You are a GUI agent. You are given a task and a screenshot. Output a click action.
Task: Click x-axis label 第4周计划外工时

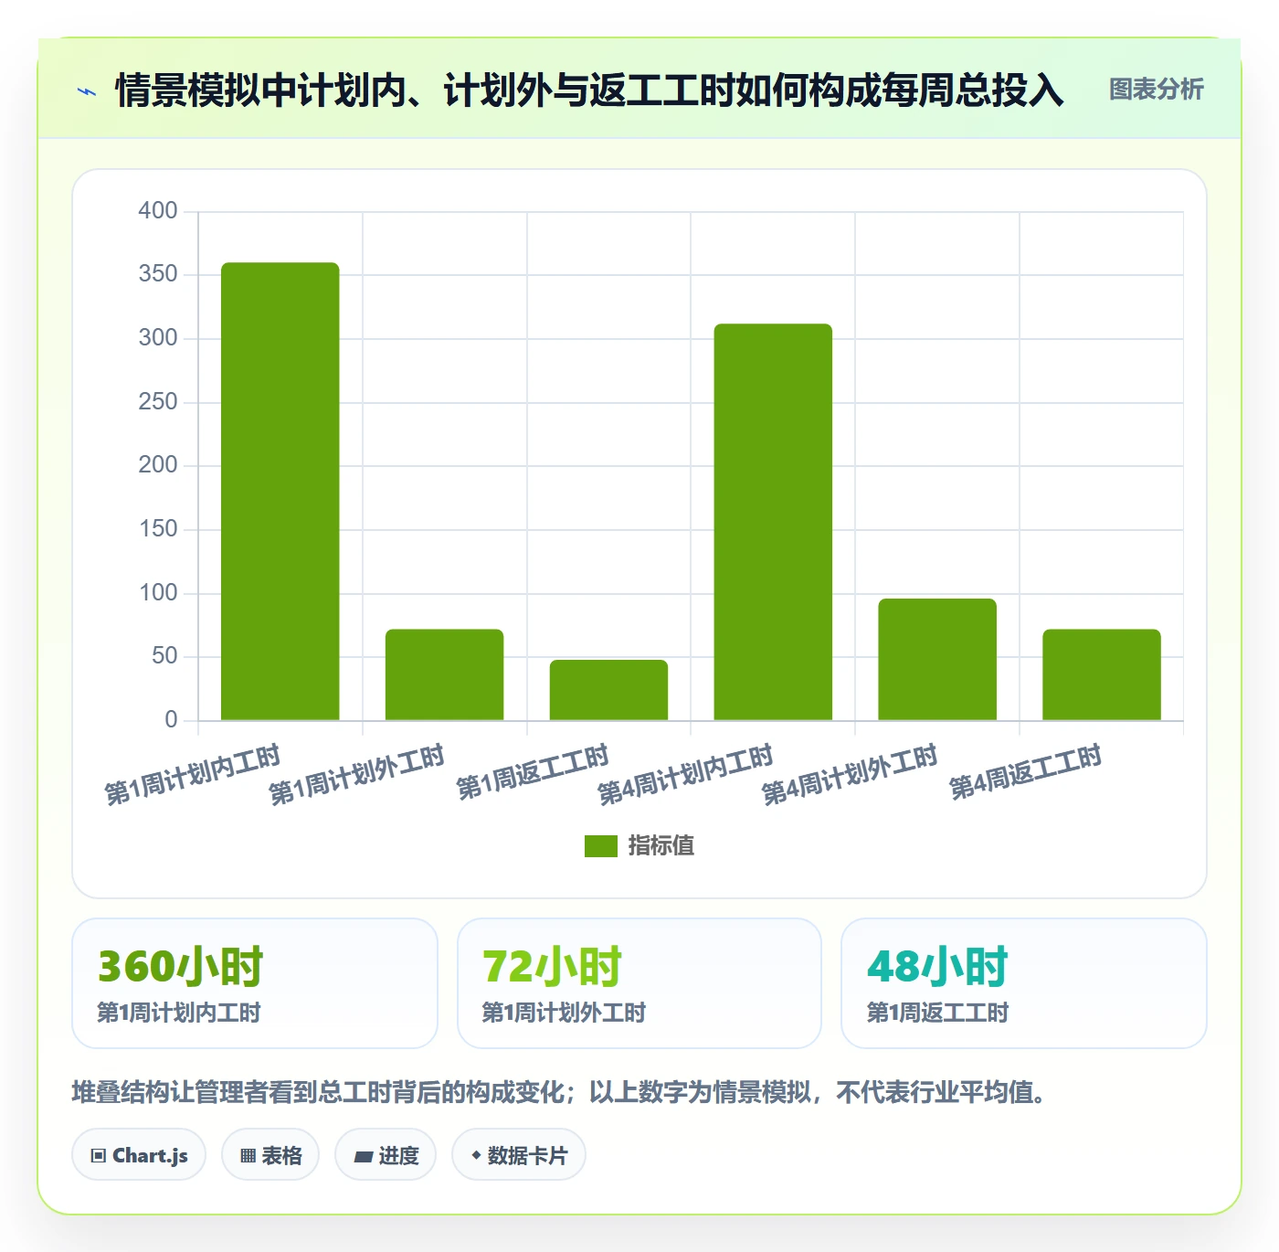pos(850,774)
